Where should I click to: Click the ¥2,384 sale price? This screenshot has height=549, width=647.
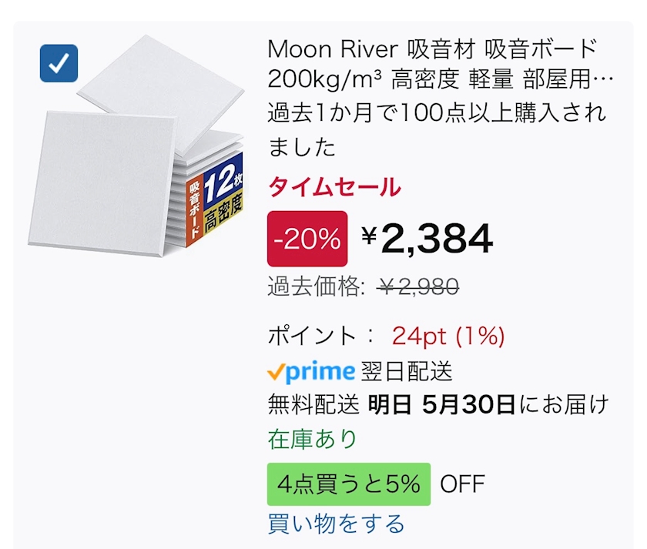(x=427, y=239)
